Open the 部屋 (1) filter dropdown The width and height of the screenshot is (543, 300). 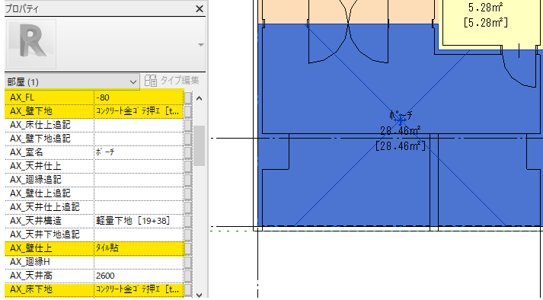click(x=72, y=82)
